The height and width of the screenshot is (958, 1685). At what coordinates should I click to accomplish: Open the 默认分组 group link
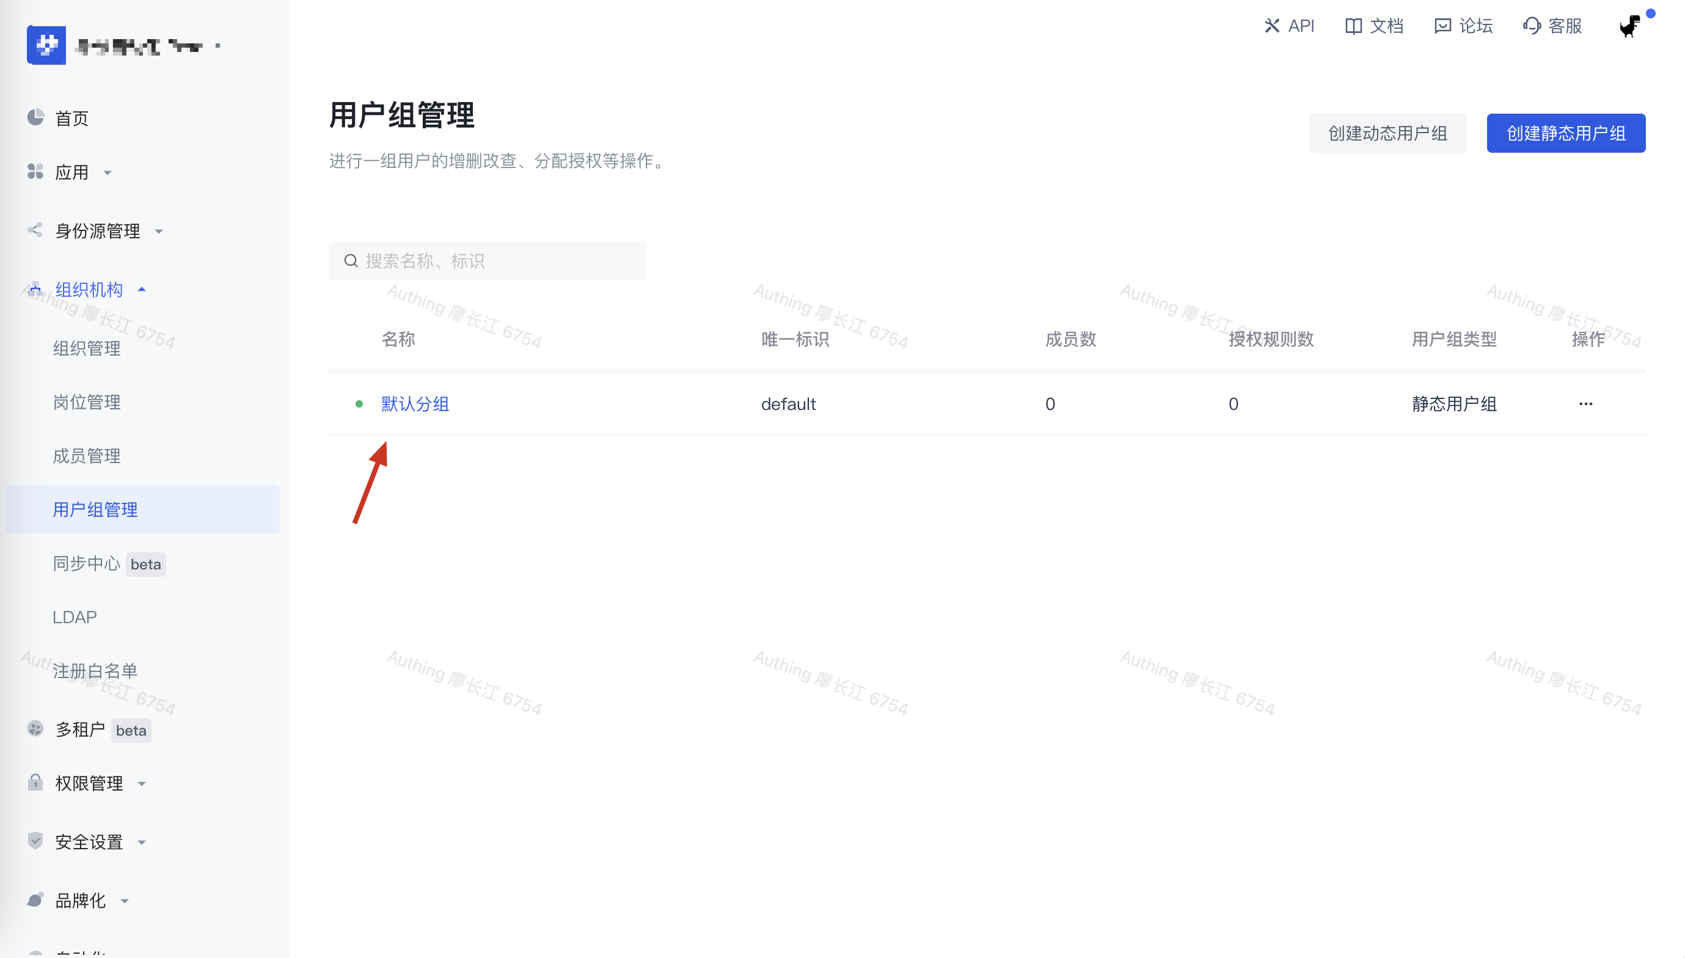(415, 404)
